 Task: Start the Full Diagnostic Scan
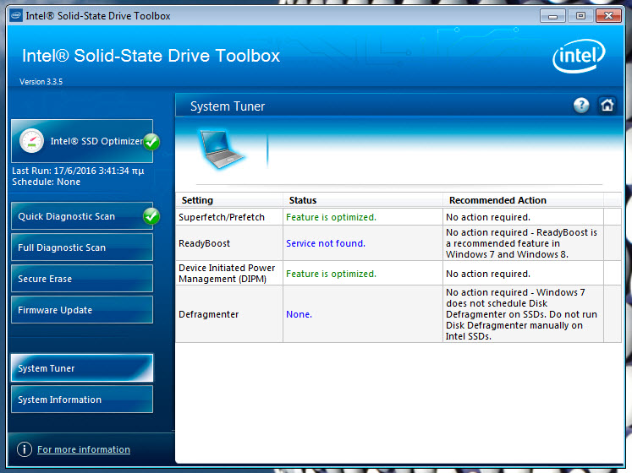pyautogui.click(x=82, y=247)
